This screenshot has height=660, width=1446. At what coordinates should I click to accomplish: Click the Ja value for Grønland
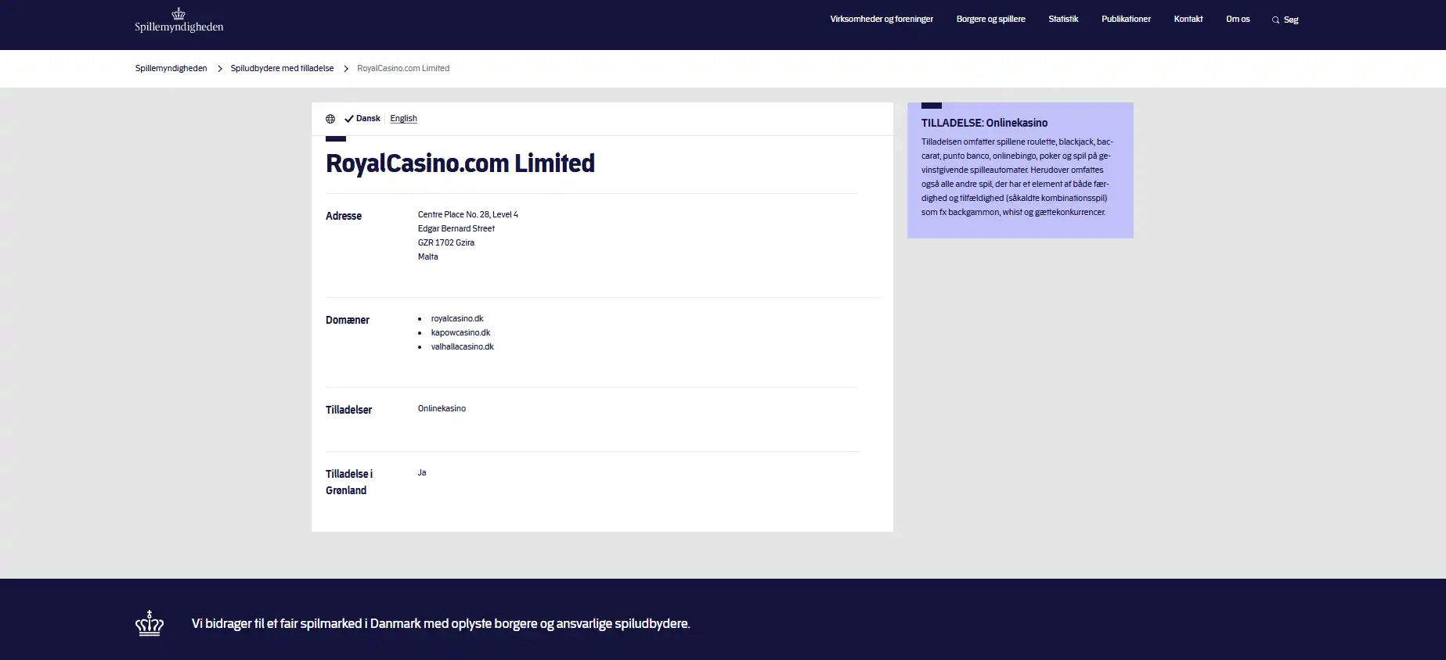pyautogui.click(x=422, y=473)
